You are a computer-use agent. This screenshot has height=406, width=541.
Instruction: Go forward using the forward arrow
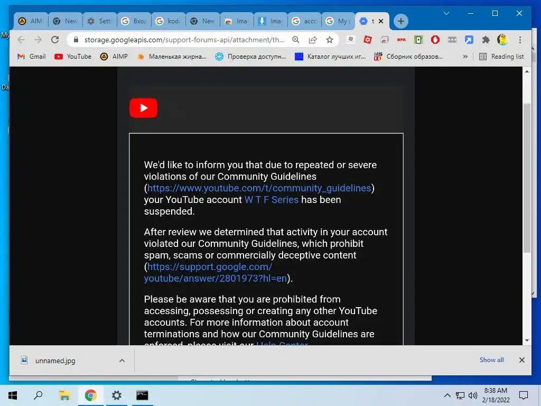click(38, 40)
